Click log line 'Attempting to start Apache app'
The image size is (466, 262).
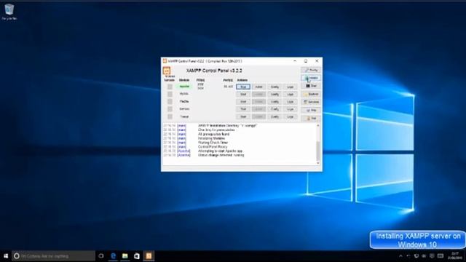point(220,151)
